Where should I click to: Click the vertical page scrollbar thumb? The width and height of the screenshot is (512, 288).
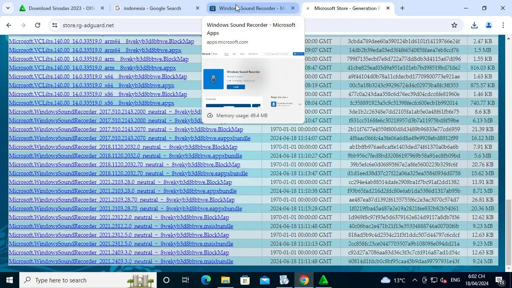click(508, 232)
